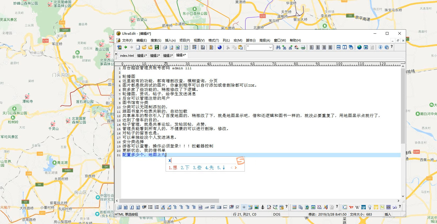Click the horizontal scrollbar right arrow

click(x=399, y=201)
